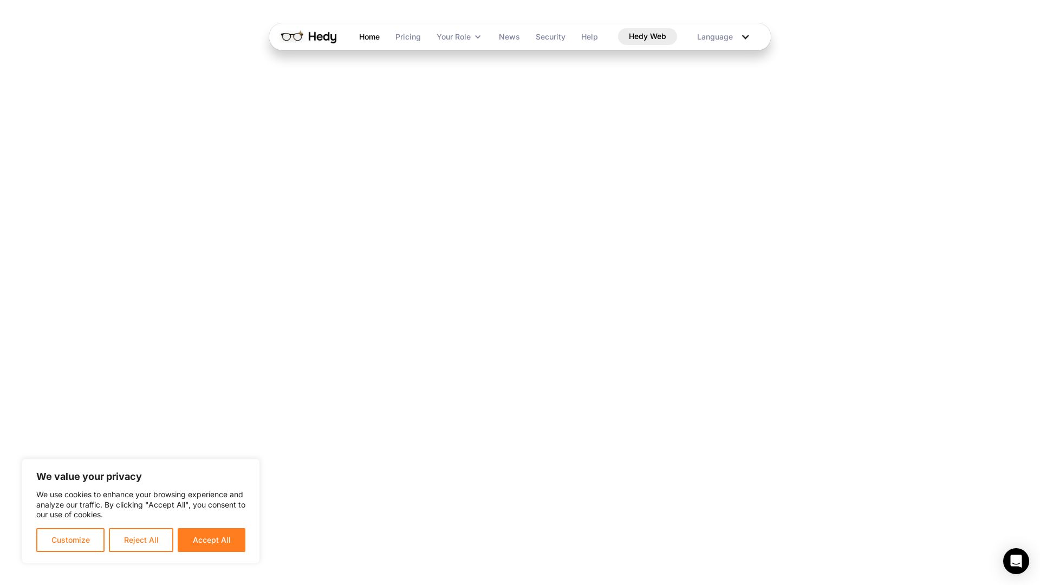This screenshot has width=1040, height=585.
Task: Open the Language selector label
Action: [714, 37]
